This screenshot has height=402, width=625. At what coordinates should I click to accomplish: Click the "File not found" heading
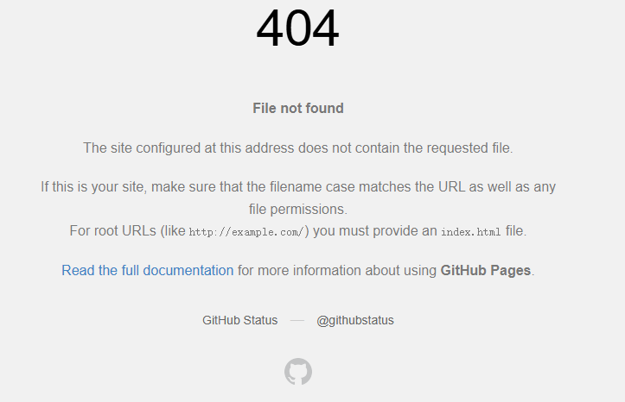pyautogui.click(x=298, y=108)
